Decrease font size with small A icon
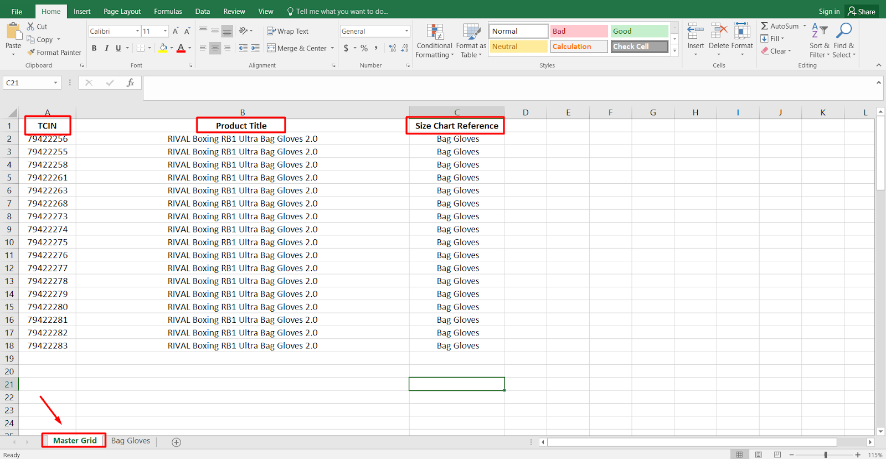Screen dimensions: 886x459 click(187, 31)
